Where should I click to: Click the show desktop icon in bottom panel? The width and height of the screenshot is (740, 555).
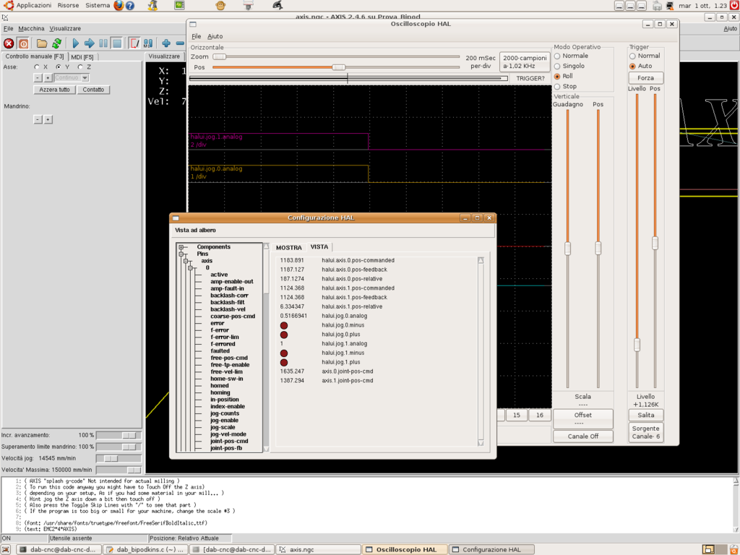click(6, 550)
